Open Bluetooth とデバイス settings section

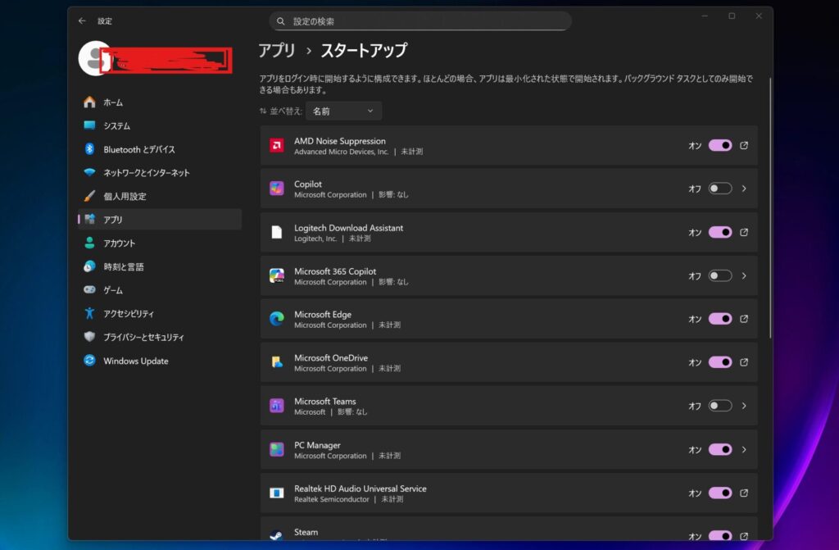pos(138,149)
